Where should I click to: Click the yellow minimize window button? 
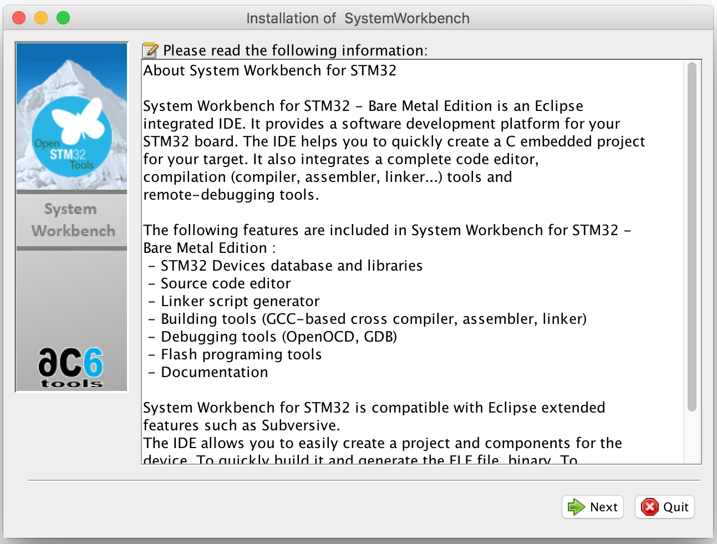pyautogui.click(x=41, y=18)
